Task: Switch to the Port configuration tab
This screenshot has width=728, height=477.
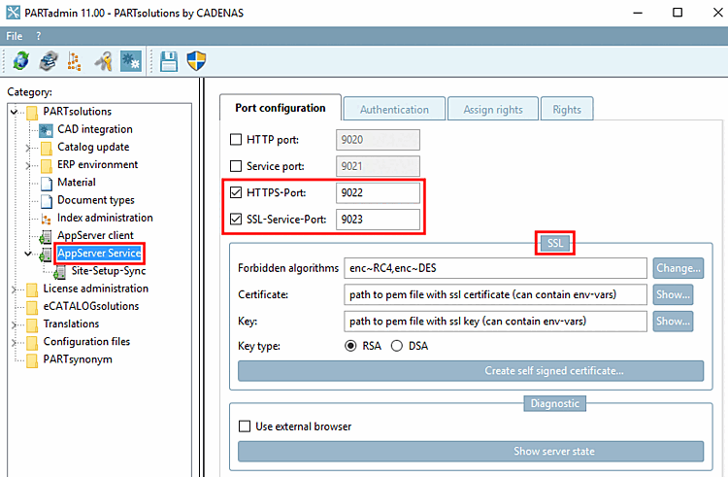Action: coord(281,108)
